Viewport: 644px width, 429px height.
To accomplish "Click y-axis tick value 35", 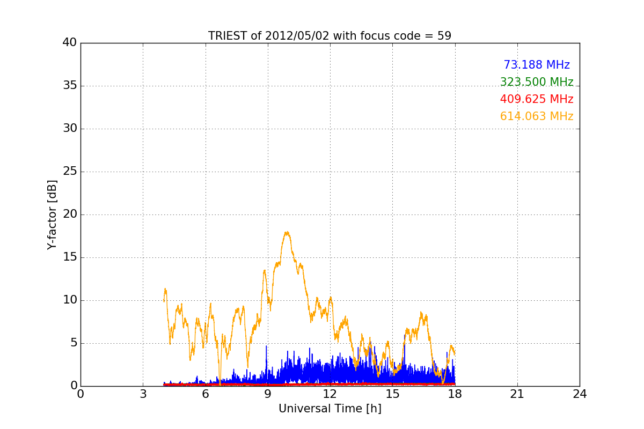I will click(70, 86).
